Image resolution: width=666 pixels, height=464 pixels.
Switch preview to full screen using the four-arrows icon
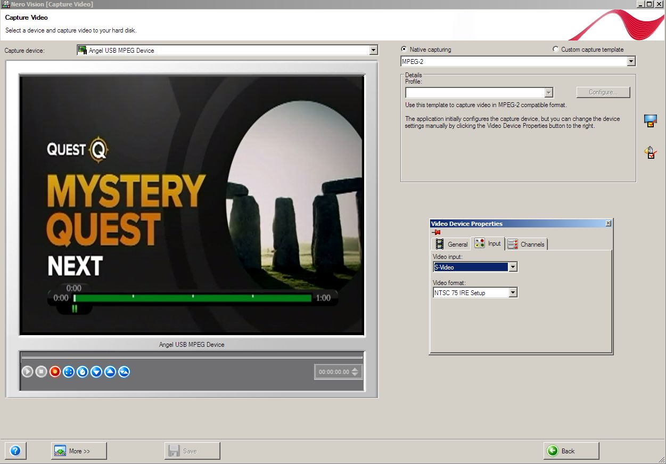tap(69, 372)
